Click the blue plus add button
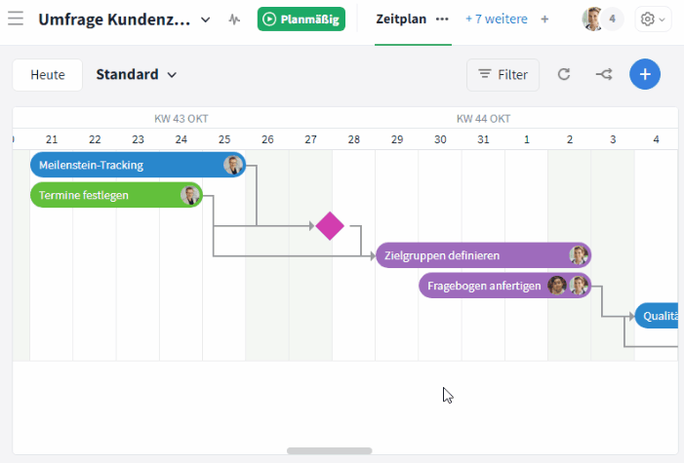Screen dimensions: 684x463 [x=645, y=74]
